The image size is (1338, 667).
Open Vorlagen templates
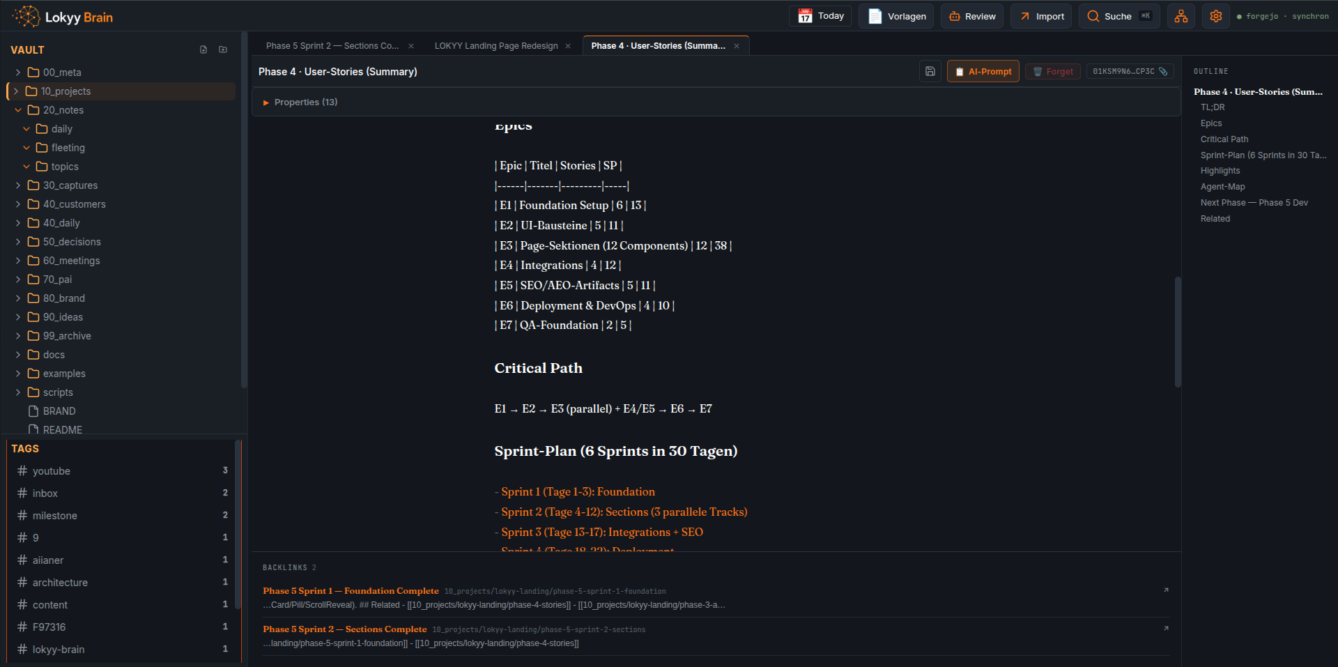coord(896,16)
